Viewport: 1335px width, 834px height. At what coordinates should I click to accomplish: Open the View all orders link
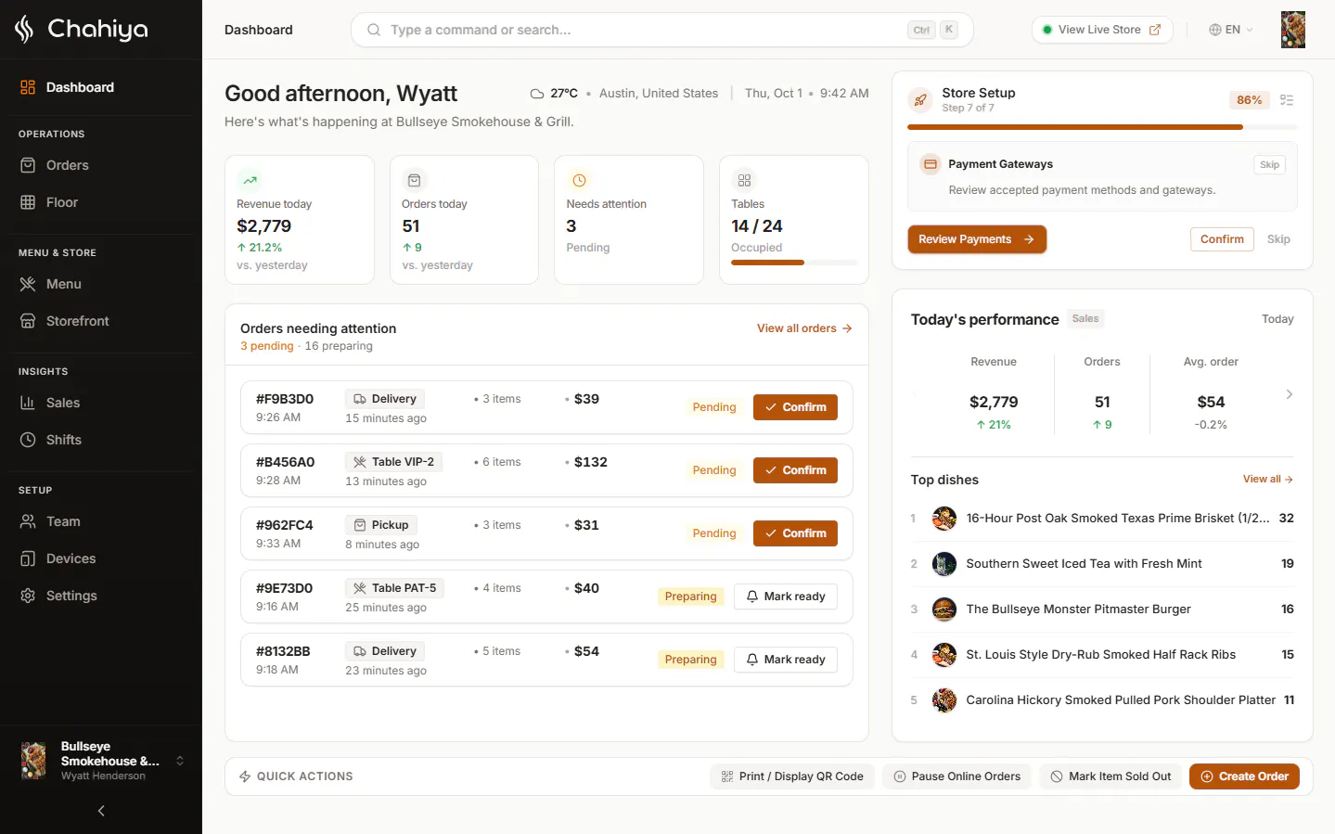click(x=804, y=328)
